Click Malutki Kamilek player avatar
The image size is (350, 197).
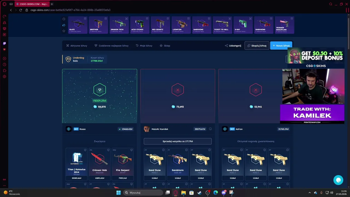tap(147, 129)
